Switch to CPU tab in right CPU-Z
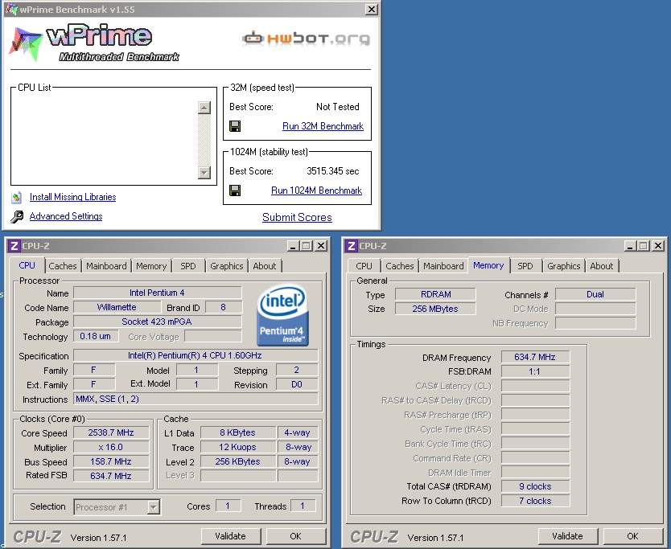Image resolution: width=671 pixels, height=549 pixels. 364,266
